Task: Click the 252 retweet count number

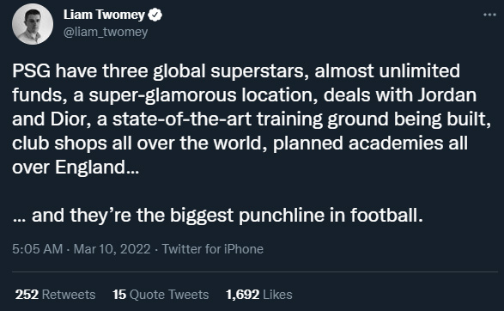Action: (x=27, y=295)
